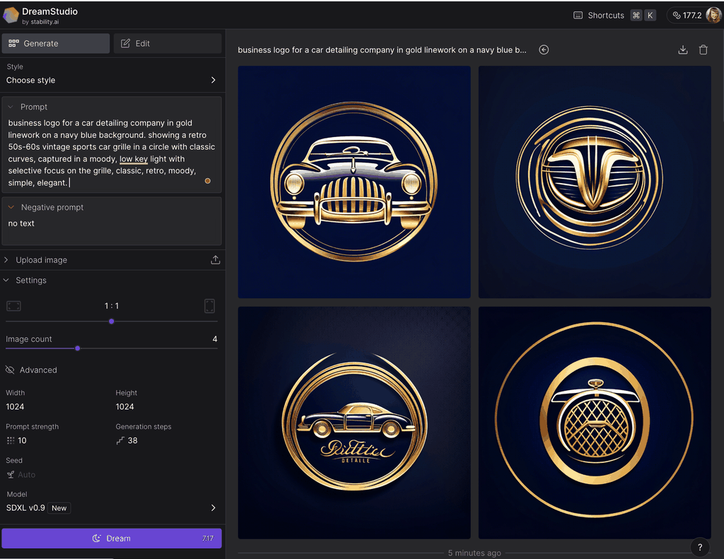Collapse the Settings section
This screenshot has height=559, width=724.
point(7,281)
